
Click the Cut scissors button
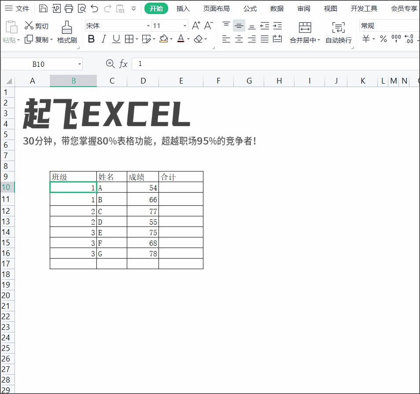pyautogui.click(x=37, y=26)
